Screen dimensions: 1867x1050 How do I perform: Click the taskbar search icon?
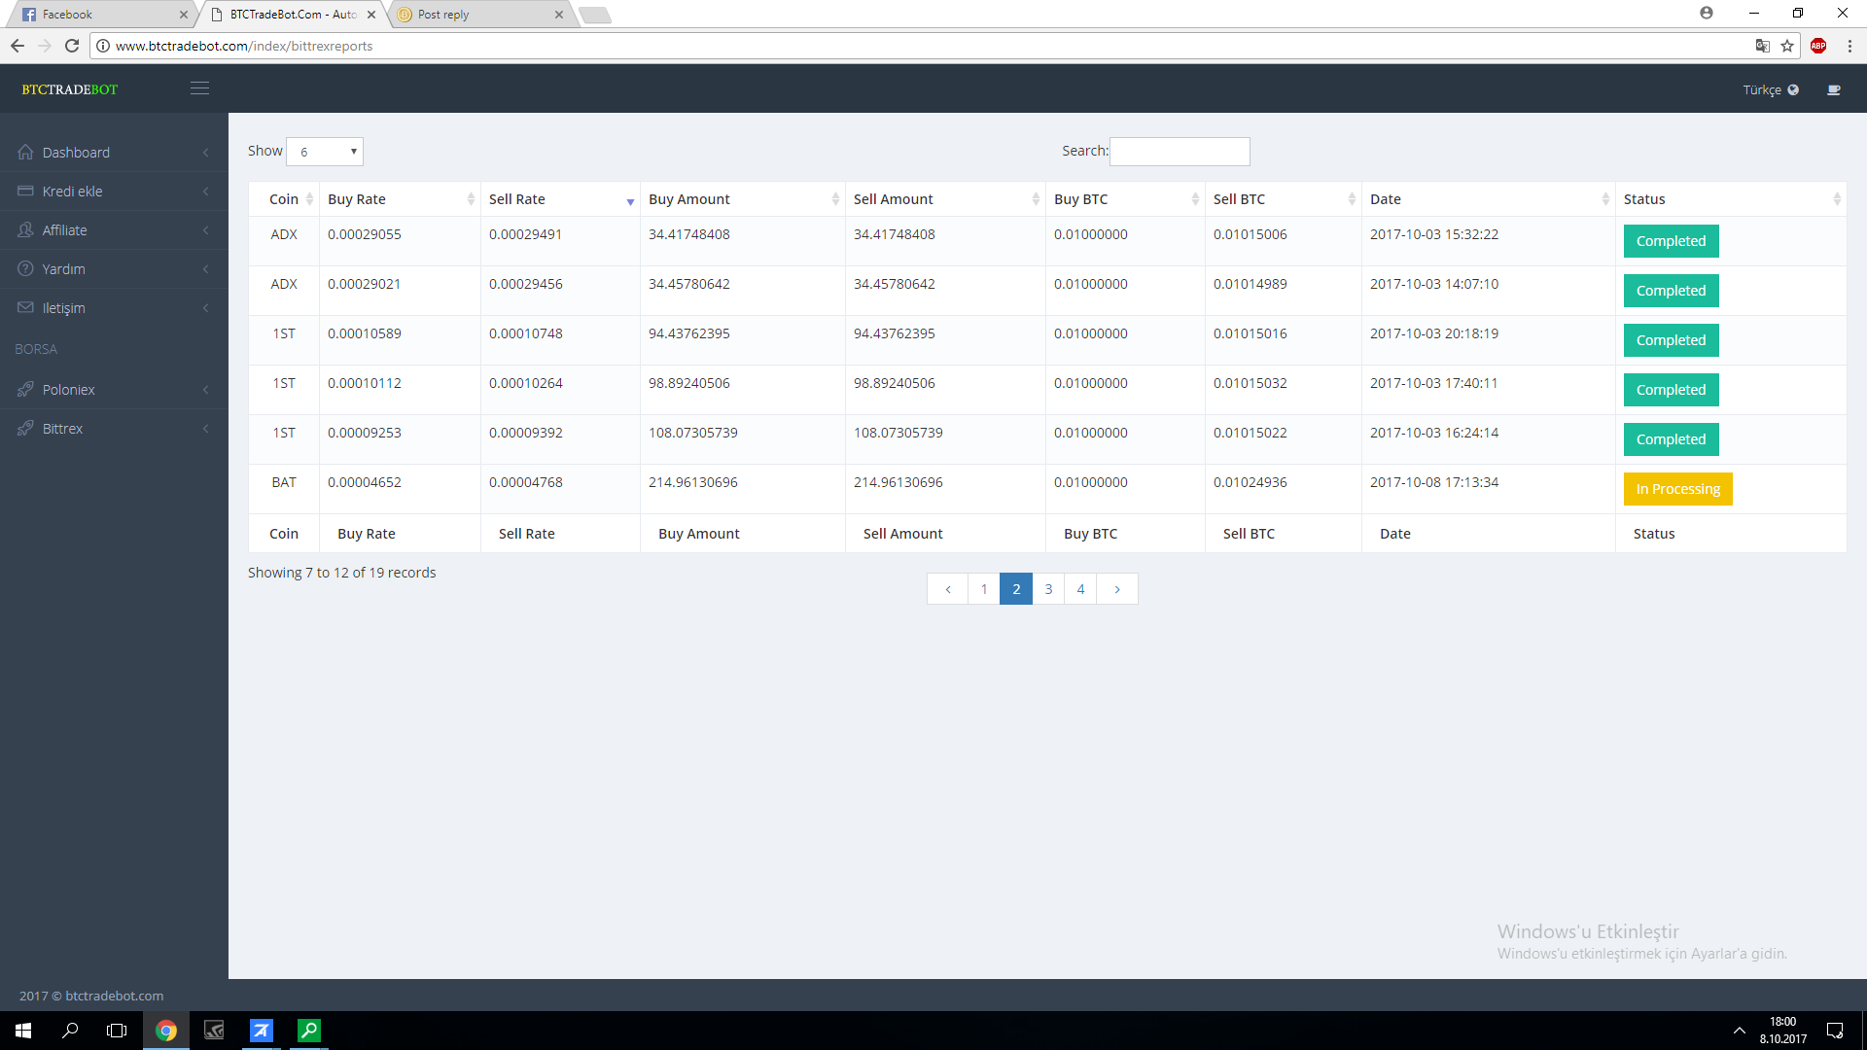pyautogui.click(x=70, y=1031)
